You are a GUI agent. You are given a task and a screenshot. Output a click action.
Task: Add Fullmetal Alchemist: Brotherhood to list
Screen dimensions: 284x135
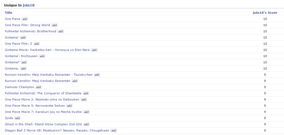tap(61, 31)
